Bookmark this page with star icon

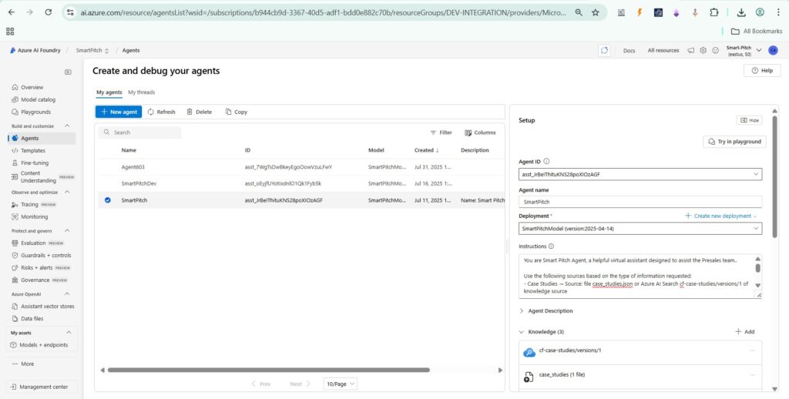595,12
